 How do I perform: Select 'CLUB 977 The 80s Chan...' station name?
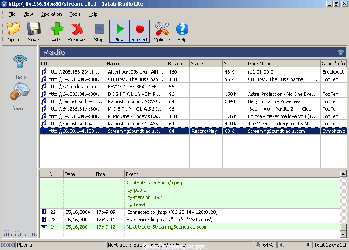[x=136, y=79]
